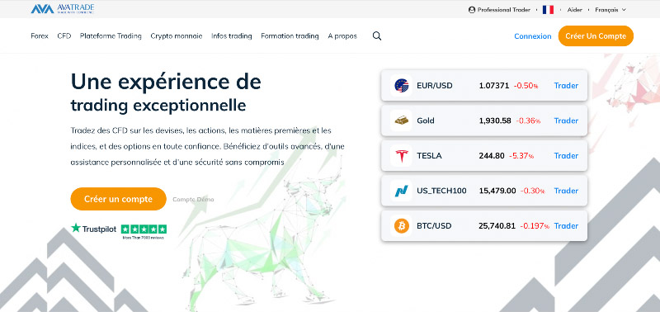Expand the Français language dropdown

click(x=610, y=10)
